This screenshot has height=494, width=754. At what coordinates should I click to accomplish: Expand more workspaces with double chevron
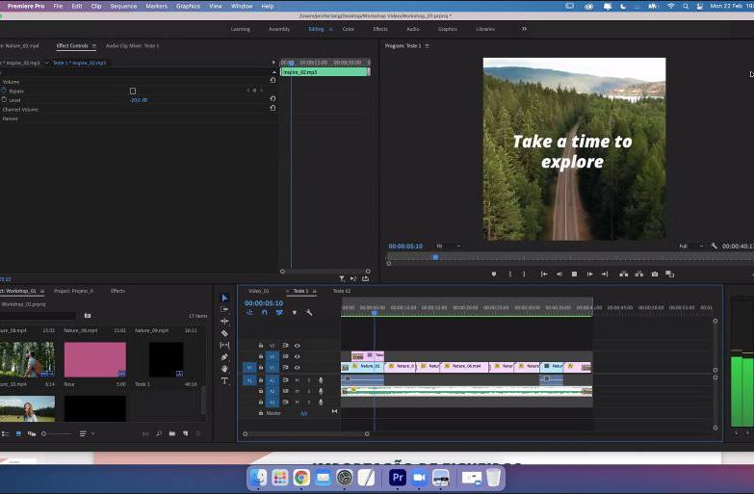click(524, 29)
